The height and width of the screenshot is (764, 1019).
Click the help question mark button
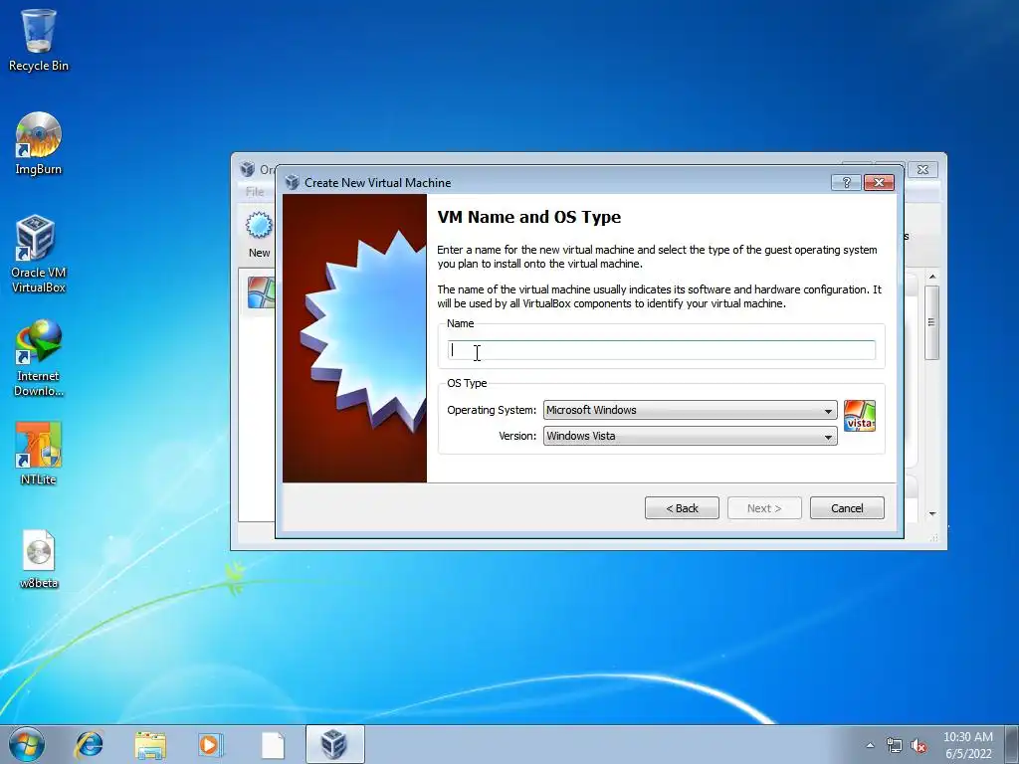(846, 183)
